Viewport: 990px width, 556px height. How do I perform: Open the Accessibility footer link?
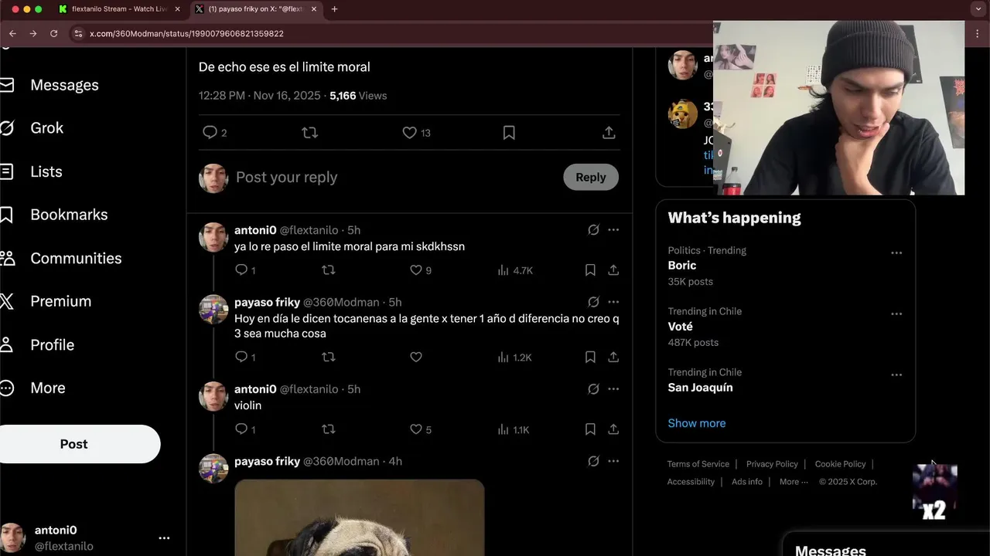tap(691, 482)
